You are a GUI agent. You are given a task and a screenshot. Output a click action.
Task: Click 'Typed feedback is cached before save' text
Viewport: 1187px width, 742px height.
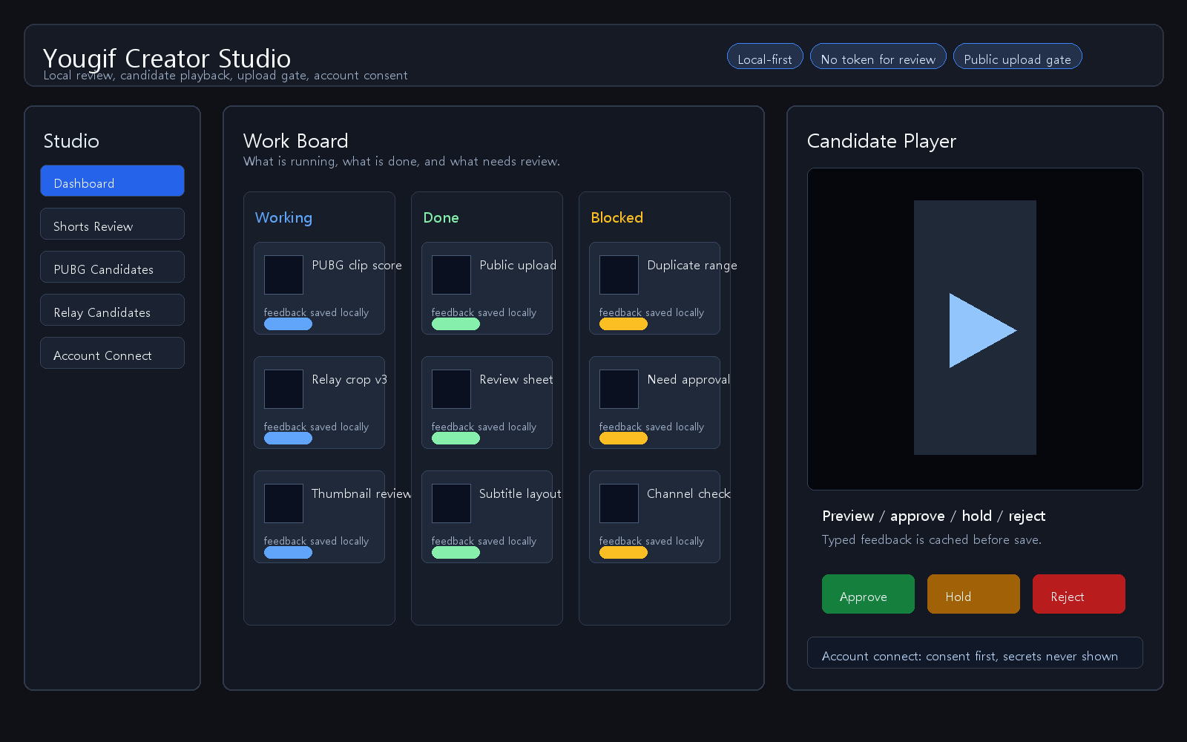[x=932, y=539]
